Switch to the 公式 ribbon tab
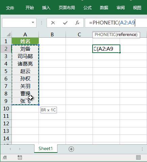The width and height of the screenshot is (147, 162). (x=88, y=8)
